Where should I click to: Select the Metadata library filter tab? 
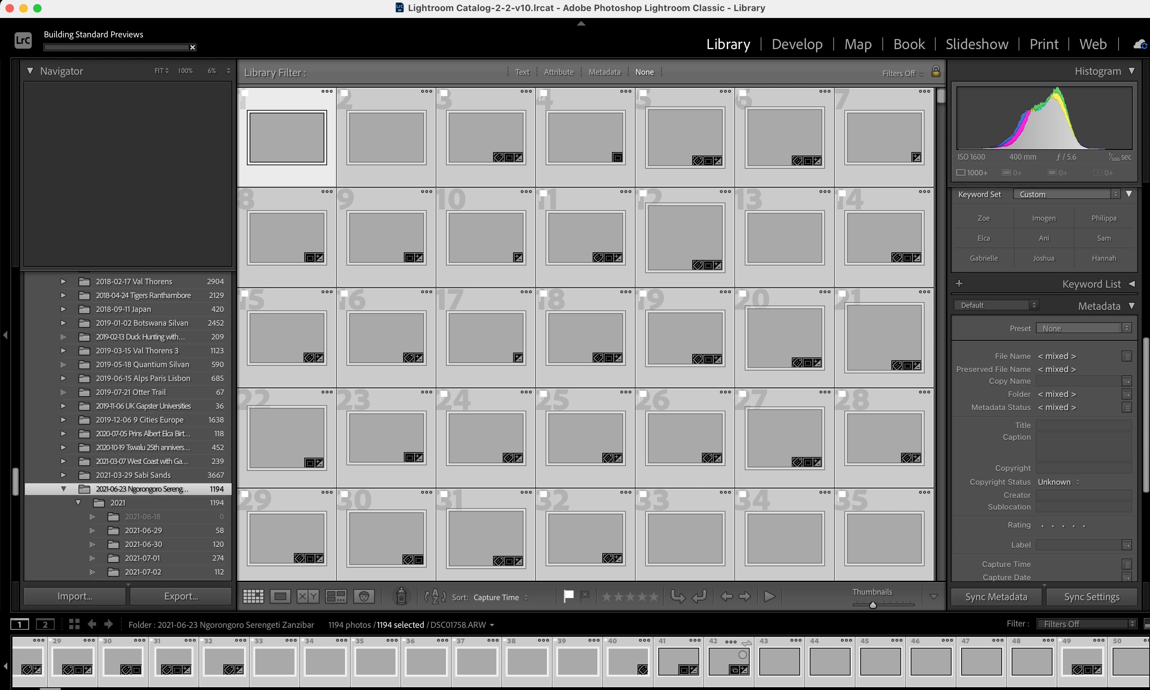click(604, 72)
